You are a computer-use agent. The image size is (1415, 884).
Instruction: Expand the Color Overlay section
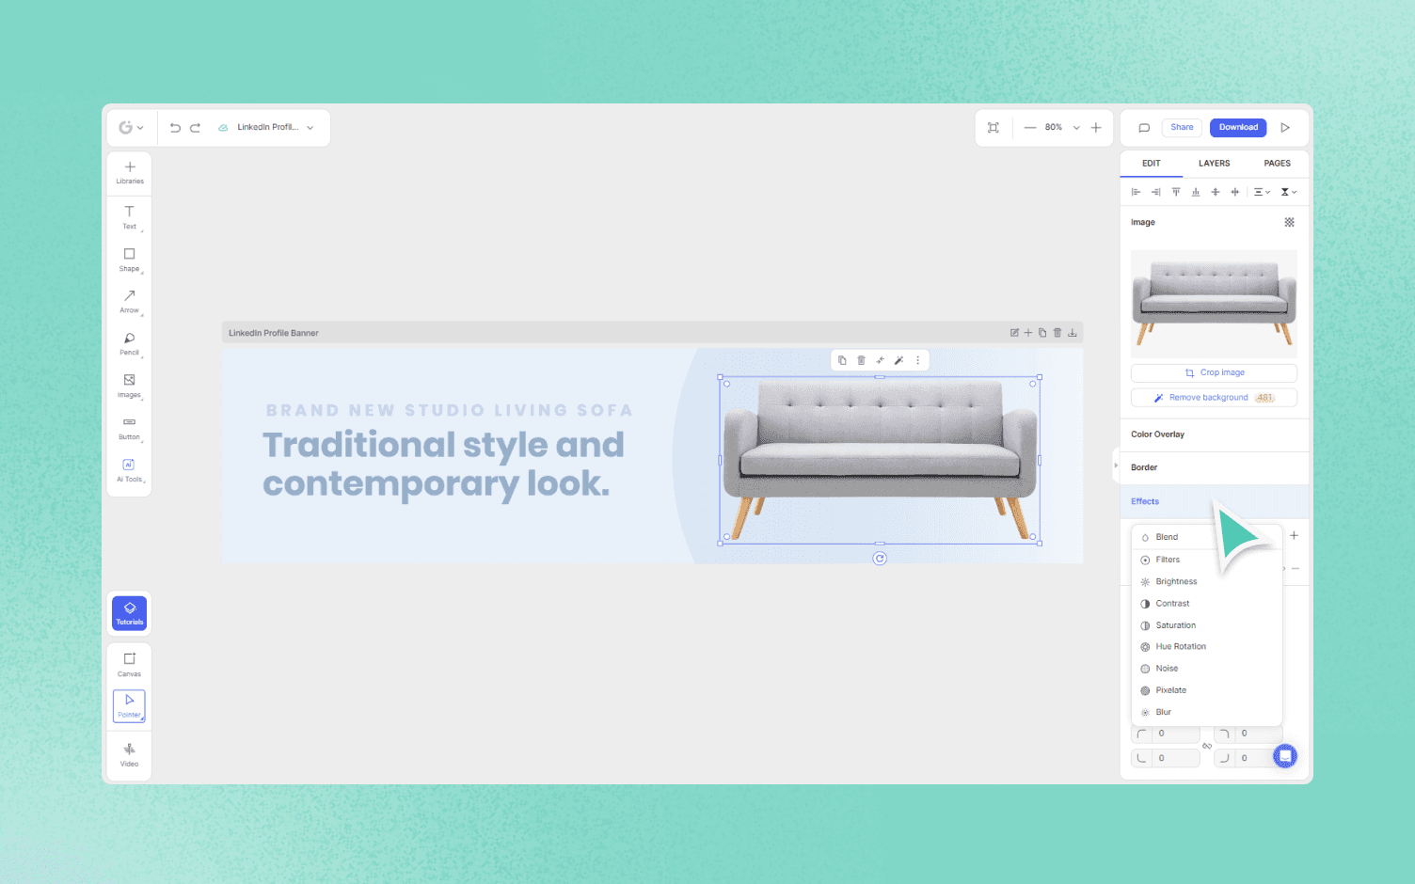[x=1215, y=434]
